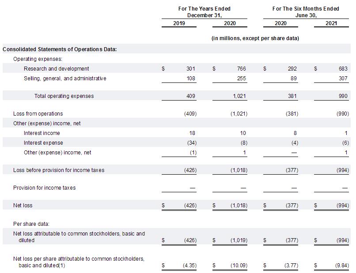Click the Provision for income taxes label
356x273 pixels.
tap(44, 188)
